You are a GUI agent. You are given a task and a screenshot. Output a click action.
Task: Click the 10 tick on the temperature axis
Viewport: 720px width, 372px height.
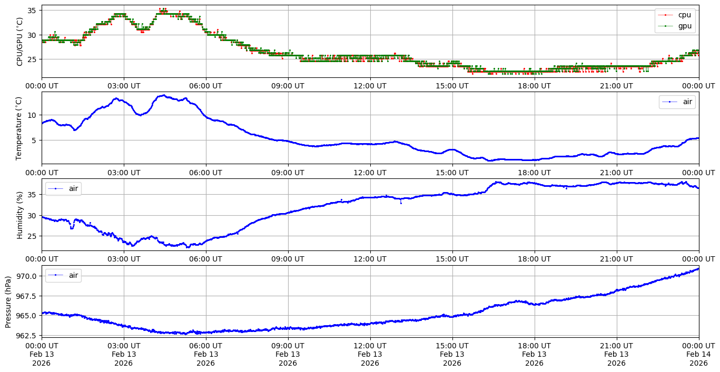[32, 115]
